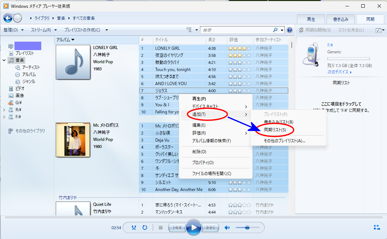The image size is (387, 239).
Task: Choose ファイルの場所を開く(C)
Action: click(x=215, y=174)
